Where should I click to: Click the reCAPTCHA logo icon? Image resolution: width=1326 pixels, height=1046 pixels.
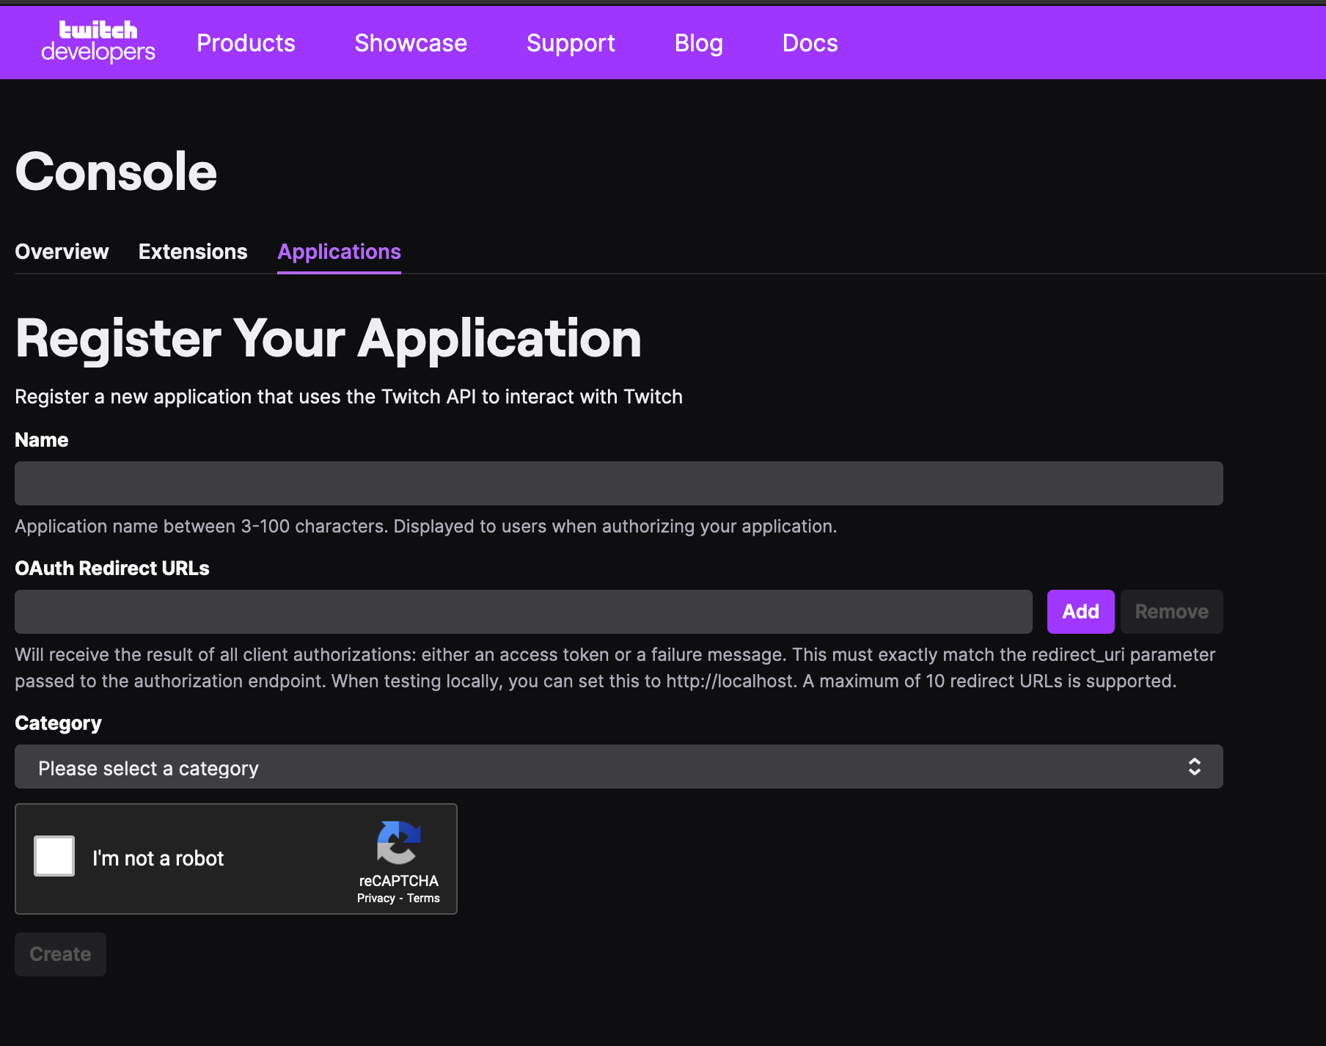[398, 843]
